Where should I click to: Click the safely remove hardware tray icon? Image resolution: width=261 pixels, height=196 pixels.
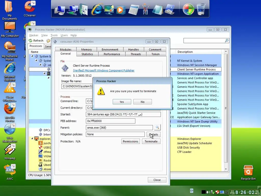[x=213, y=192]
